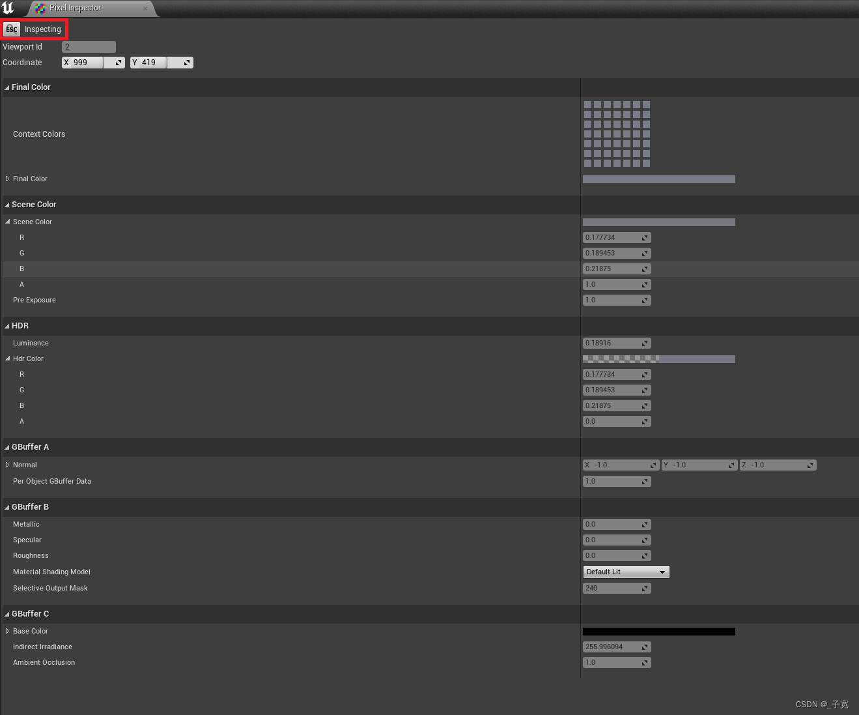The image size is (859, 715).
Task: Click the Selective Output Mask value 240
Action: coord(617,589)
